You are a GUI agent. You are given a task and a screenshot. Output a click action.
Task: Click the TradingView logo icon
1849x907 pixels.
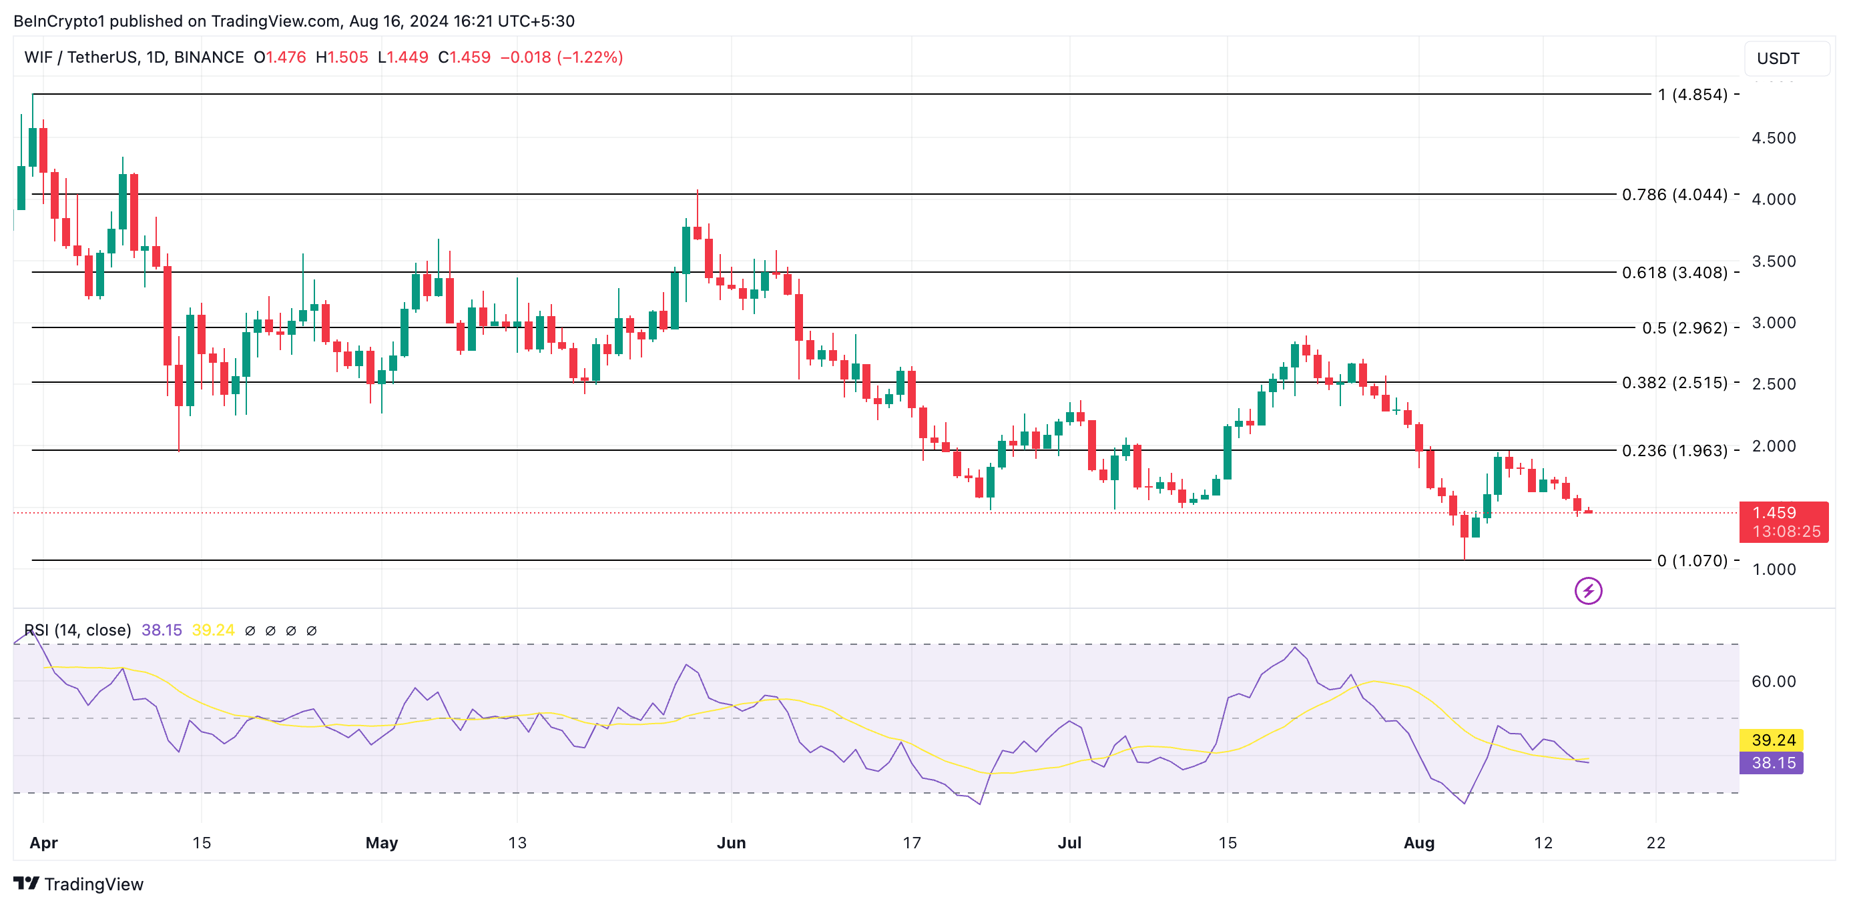coord(27,884)
